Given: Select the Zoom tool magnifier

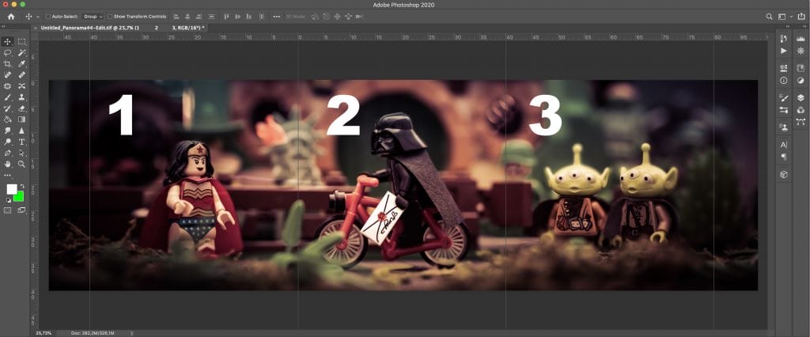Looking at the screenshot, I should (x=21, y=164).
